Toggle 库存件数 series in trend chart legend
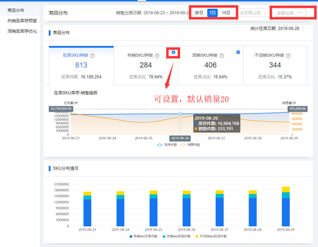This screenshot has width=318, height=247. pyautogui.click(x=167, y=145)
